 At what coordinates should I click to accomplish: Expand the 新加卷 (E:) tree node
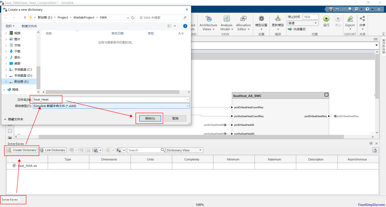tap(6, 82)
